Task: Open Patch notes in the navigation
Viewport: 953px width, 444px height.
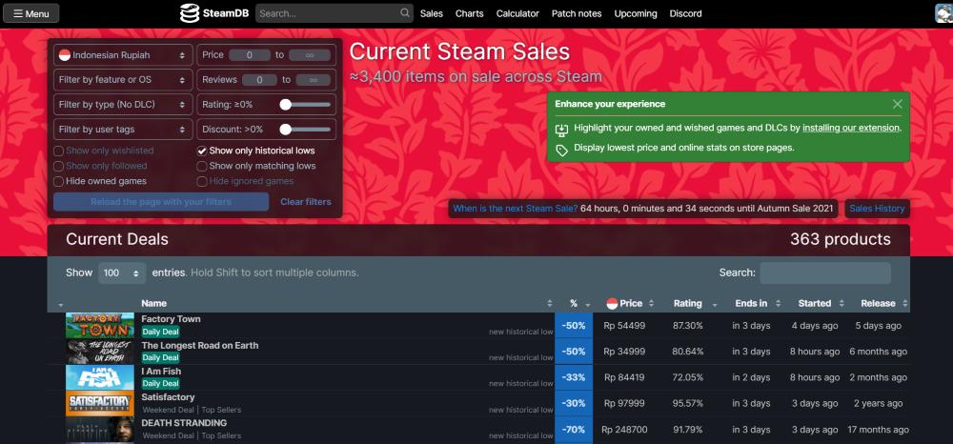Action: 577,13
